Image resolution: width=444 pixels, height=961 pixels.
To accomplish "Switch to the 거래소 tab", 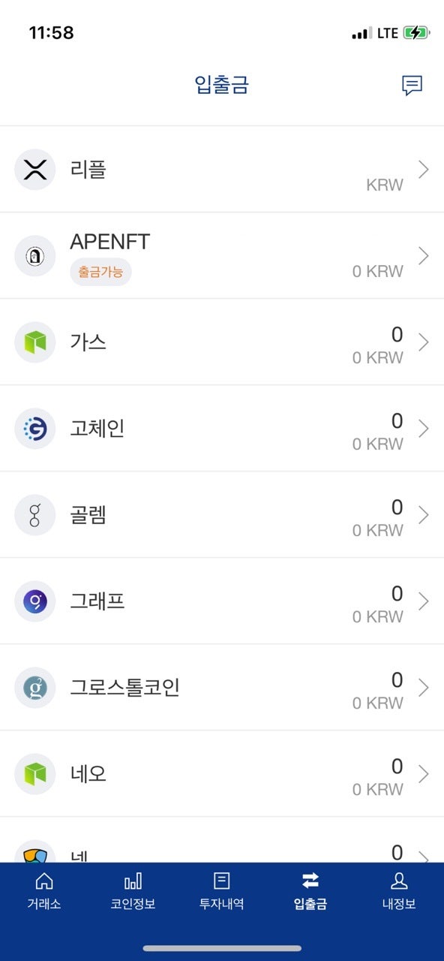I will [44, 891].
